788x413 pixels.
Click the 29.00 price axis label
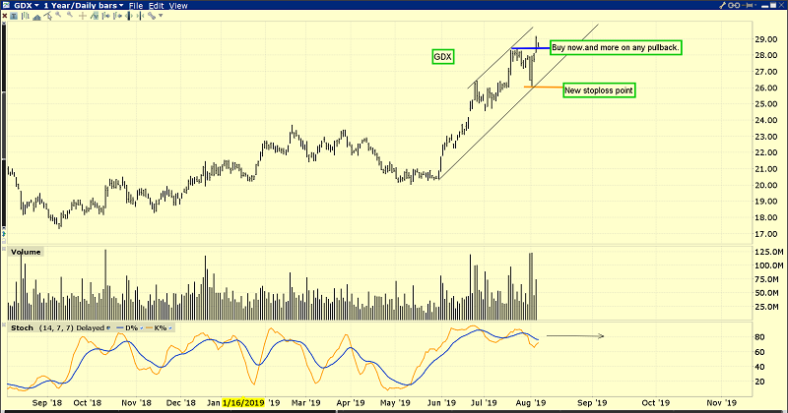[766, 39]
